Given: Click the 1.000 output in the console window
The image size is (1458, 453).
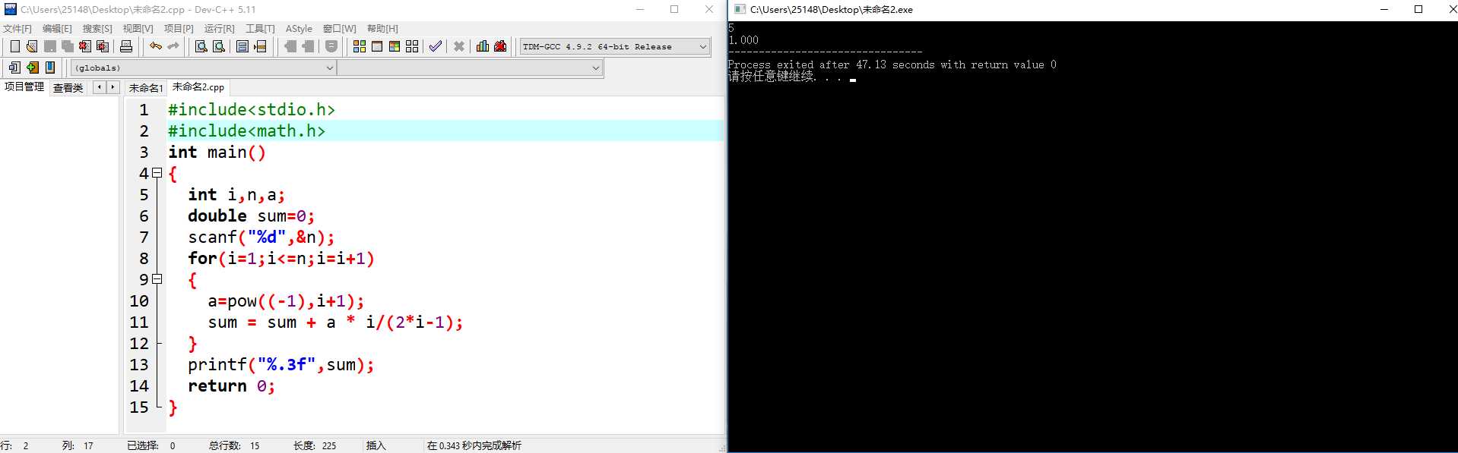Looking at the screenshot, I should (x=743, y=40).
